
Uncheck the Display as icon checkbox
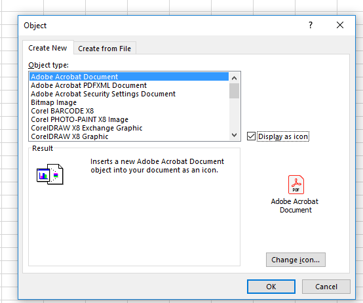pos(251,136)
